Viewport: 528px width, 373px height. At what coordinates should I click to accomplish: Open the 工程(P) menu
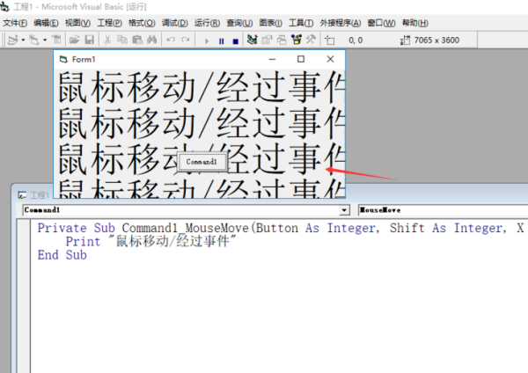[x=109, y=23]
